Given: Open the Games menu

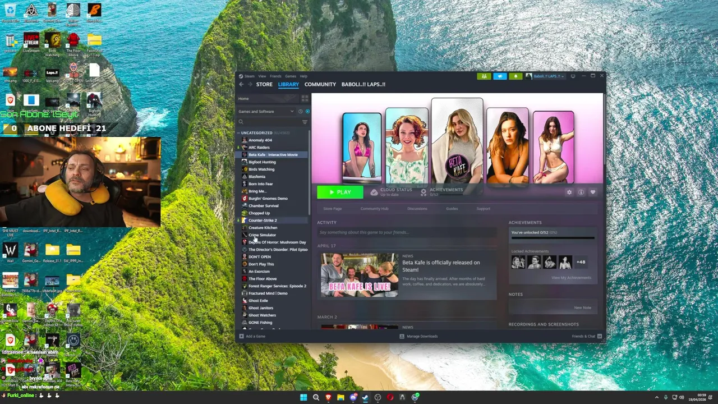Looking at the screenshot, I should click(291, 76).
